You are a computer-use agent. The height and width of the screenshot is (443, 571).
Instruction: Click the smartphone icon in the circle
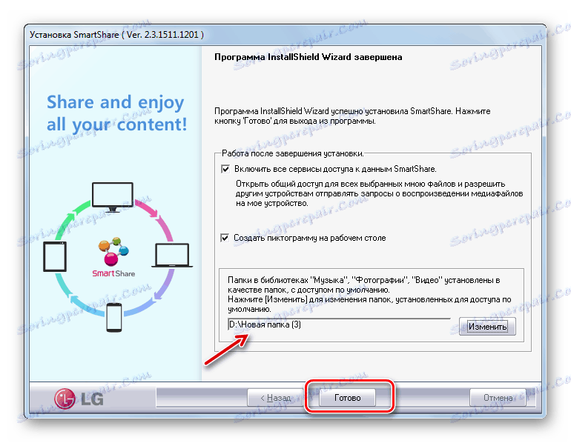click(114, 317)
